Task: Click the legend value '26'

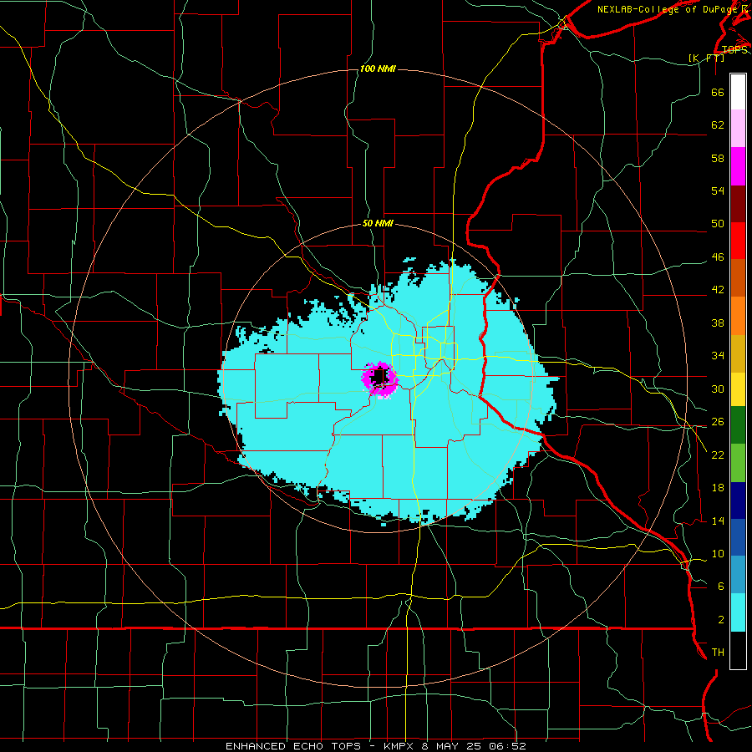Action: (718, 422)
